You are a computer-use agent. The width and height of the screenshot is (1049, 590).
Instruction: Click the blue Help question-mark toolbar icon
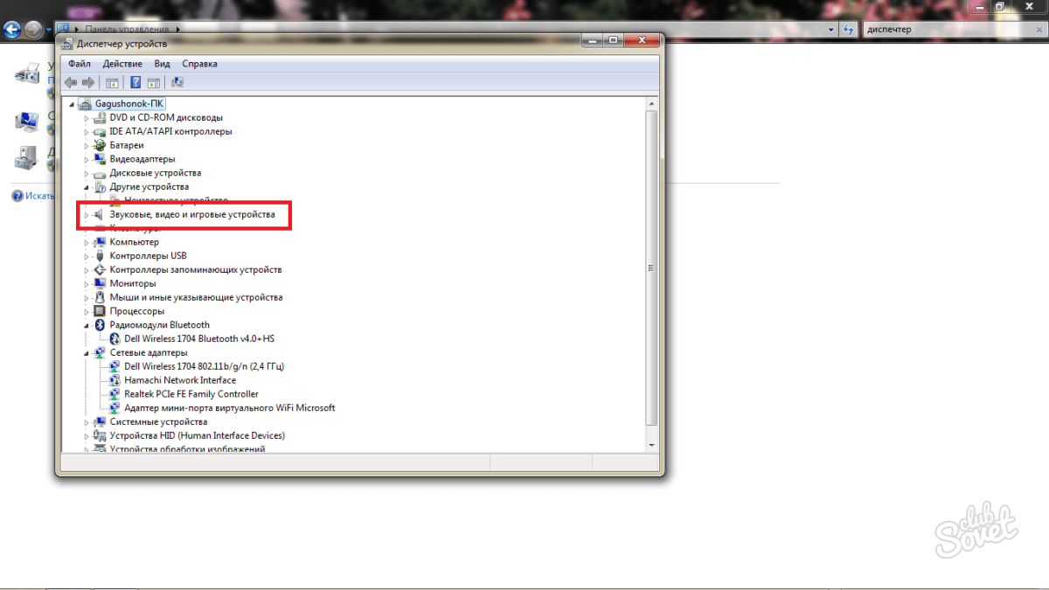click(x=135, y=82)
